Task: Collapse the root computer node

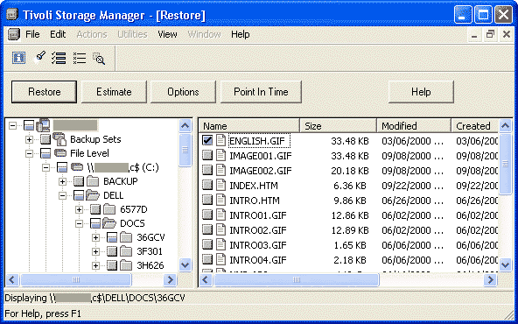Action: [12, 125]
